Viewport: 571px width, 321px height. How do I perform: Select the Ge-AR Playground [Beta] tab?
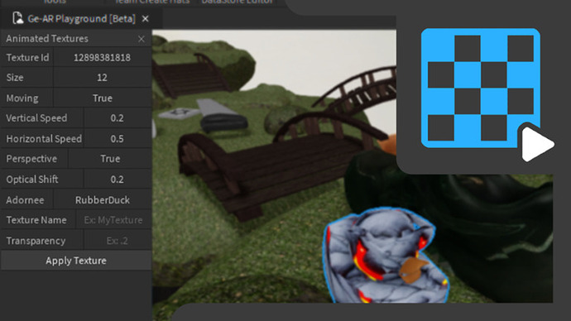pos(82,18)
